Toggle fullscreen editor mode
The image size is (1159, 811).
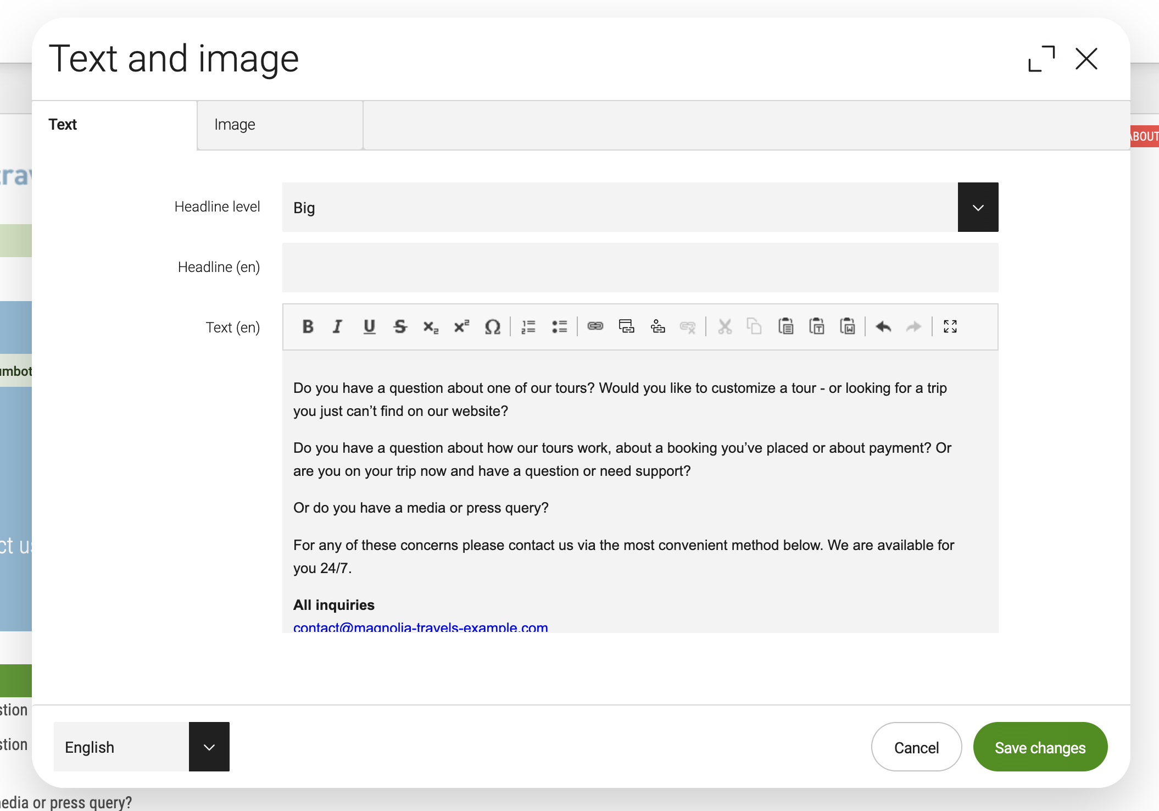pyautogui.click(x=950, y=327)
